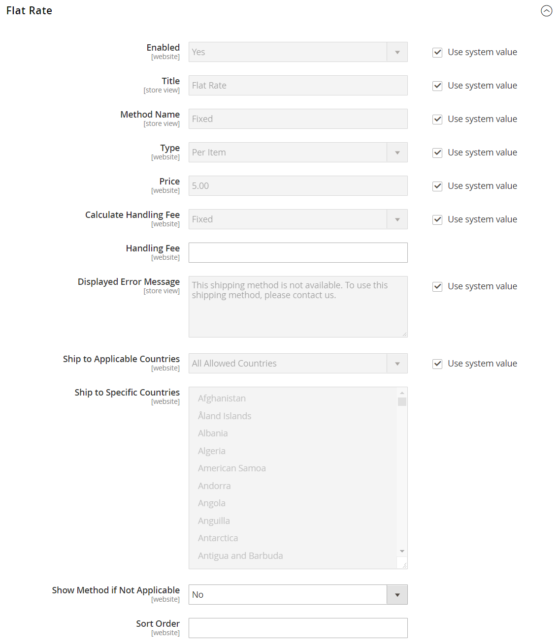Screen dimensions: 559x644
Task: Select Antarctica in the countries list
Action: tap(218, 538)
